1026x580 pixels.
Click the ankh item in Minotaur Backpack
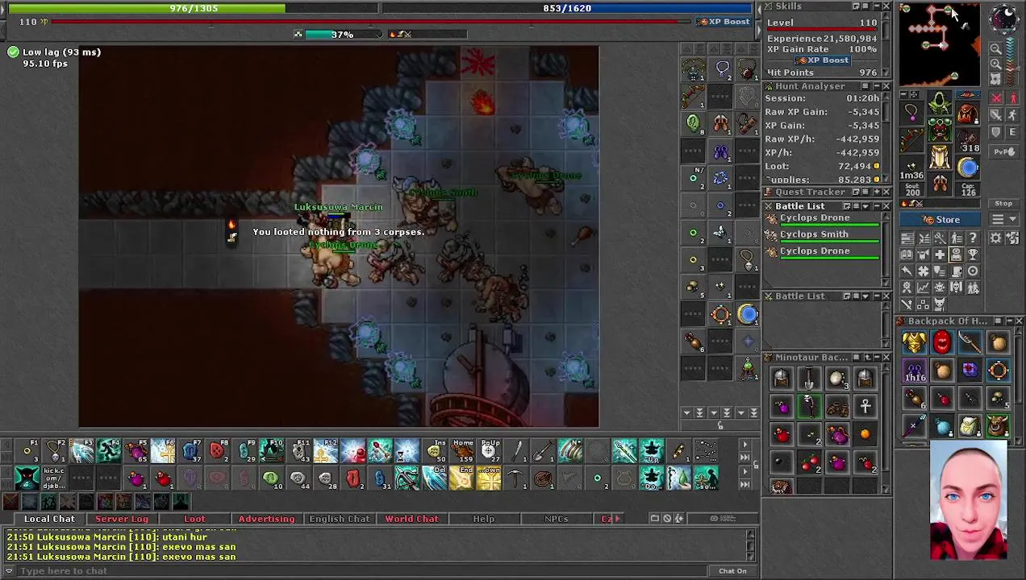[x=865, y=407]
